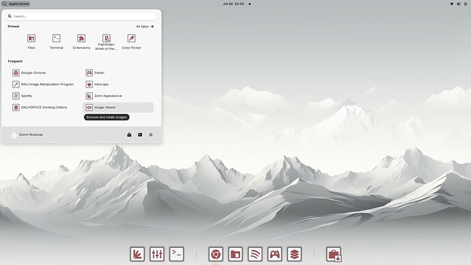Image resolution: width=471 pixels, height=265 pixels.
Task: Click the date and time in top bar
Action: [233, 4]
